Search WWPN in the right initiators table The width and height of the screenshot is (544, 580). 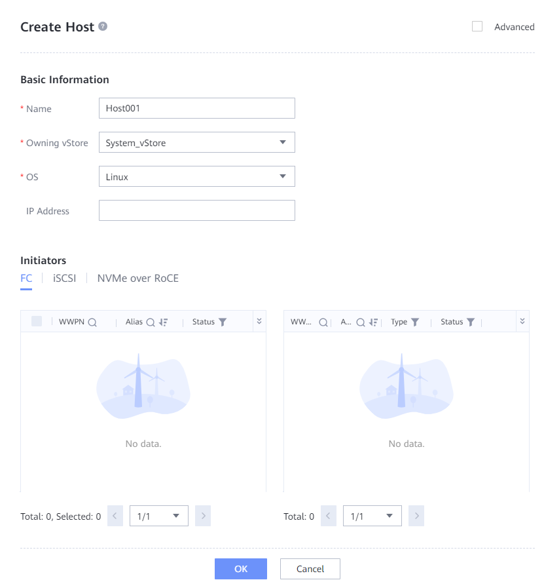(323, 322)
